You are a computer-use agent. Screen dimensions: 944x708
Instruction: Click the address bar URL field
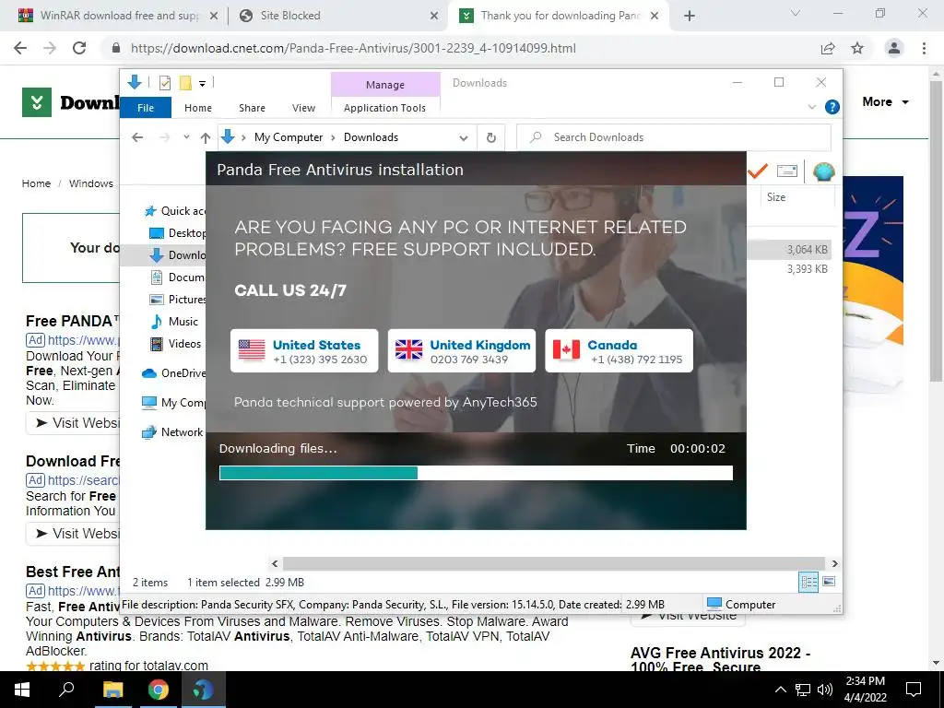coord(353,48)
